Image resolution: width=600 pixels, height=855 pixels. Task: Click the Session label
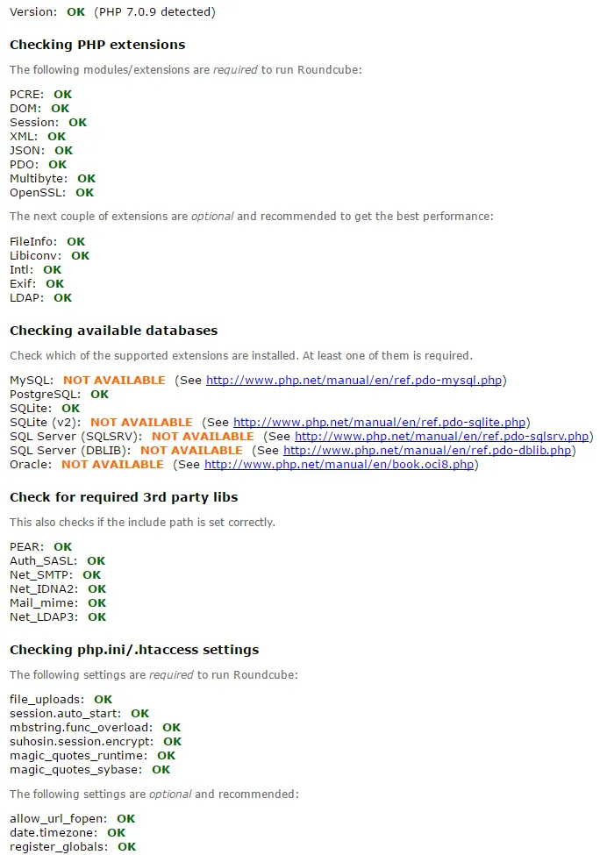pyautogui.click(x=34, y=123)
